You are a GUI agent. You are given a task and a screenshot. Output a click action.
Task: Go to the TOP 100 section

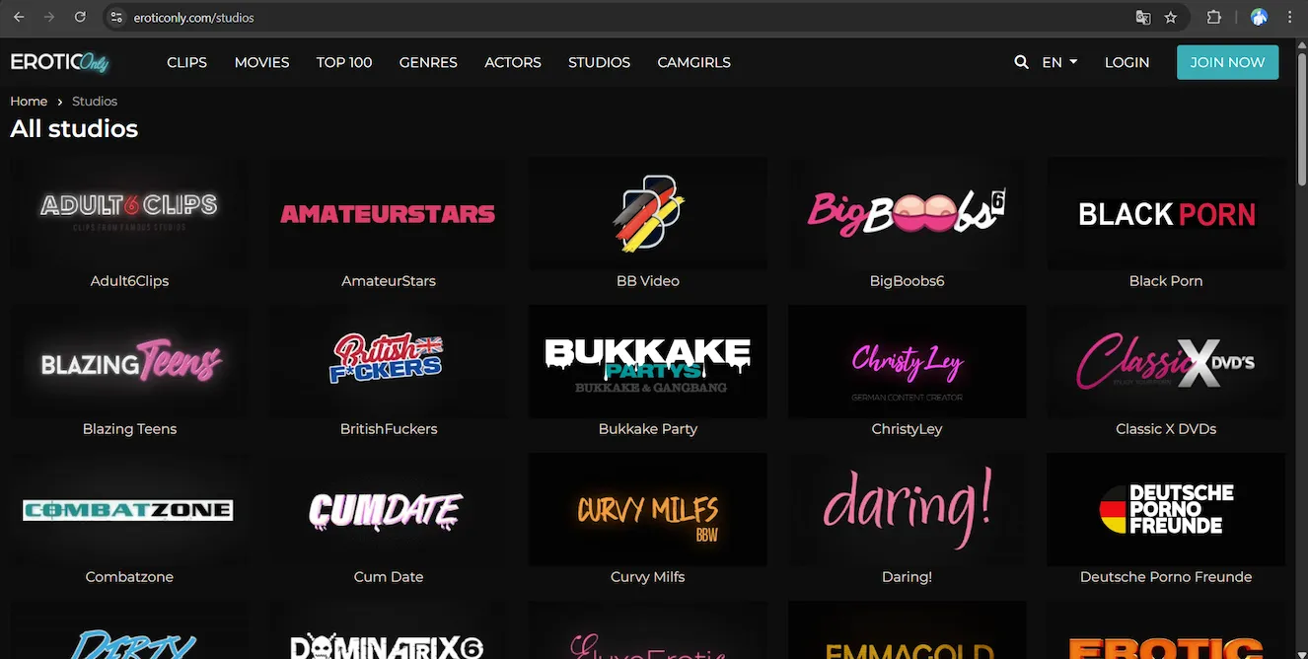pyautogui.click(x=344, y=62)
